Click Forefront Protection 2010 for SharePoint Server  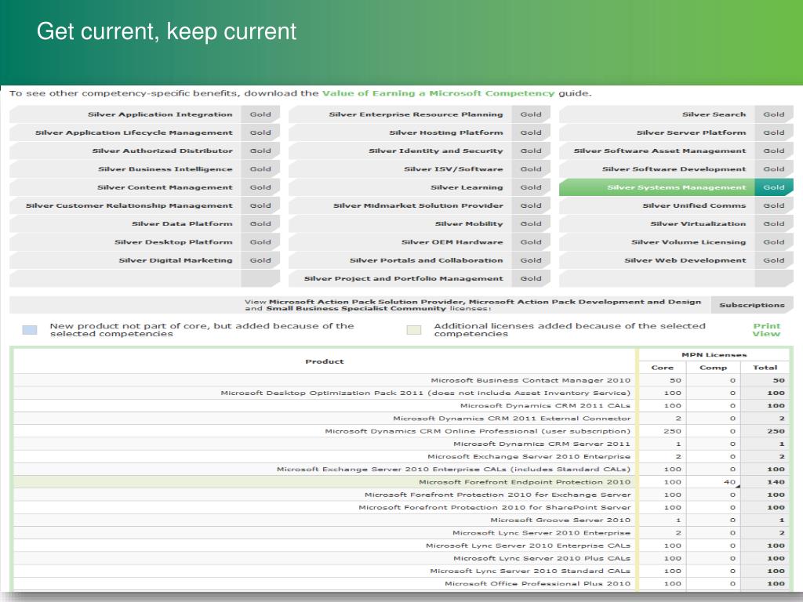495,508
